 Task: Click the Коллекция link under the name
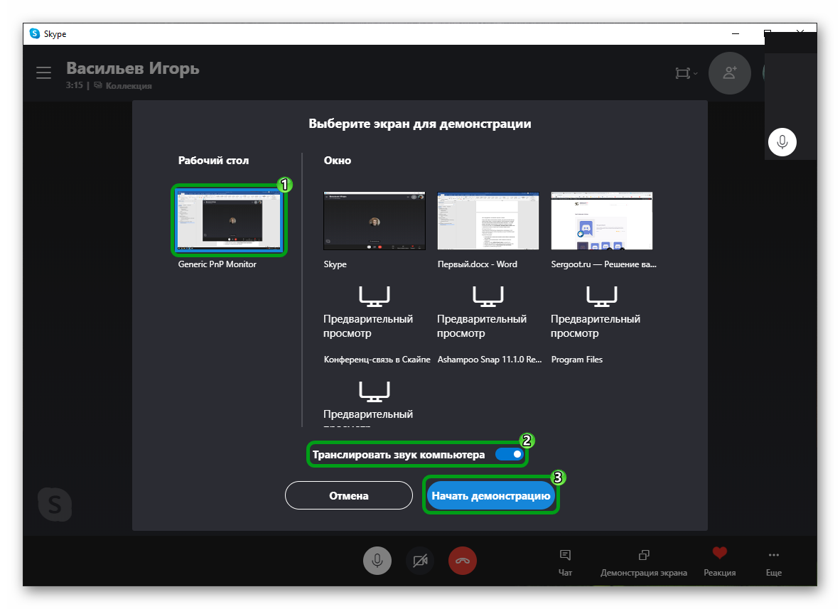click(129, 86)
